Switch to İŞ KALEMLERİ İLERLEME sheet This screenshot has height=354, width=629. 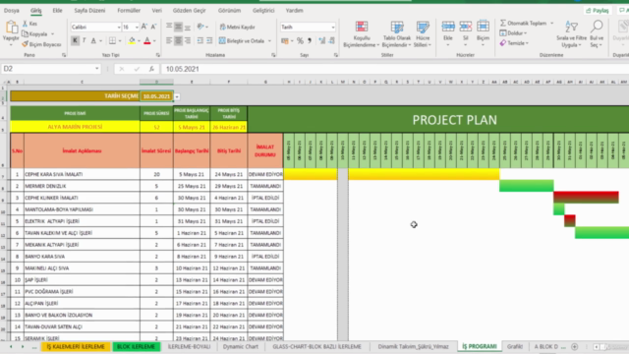tap(76, 347)
